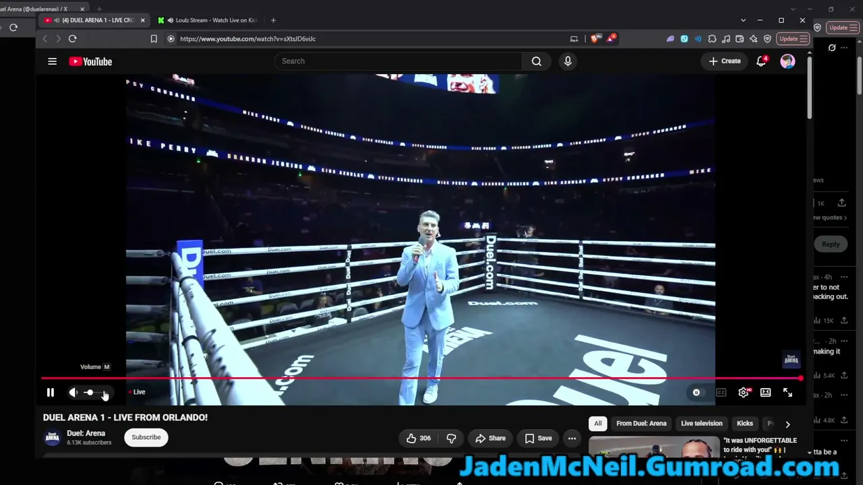Bookmark this page in the address bar
The height and width of the screenshot is (485, 863).
154,39
